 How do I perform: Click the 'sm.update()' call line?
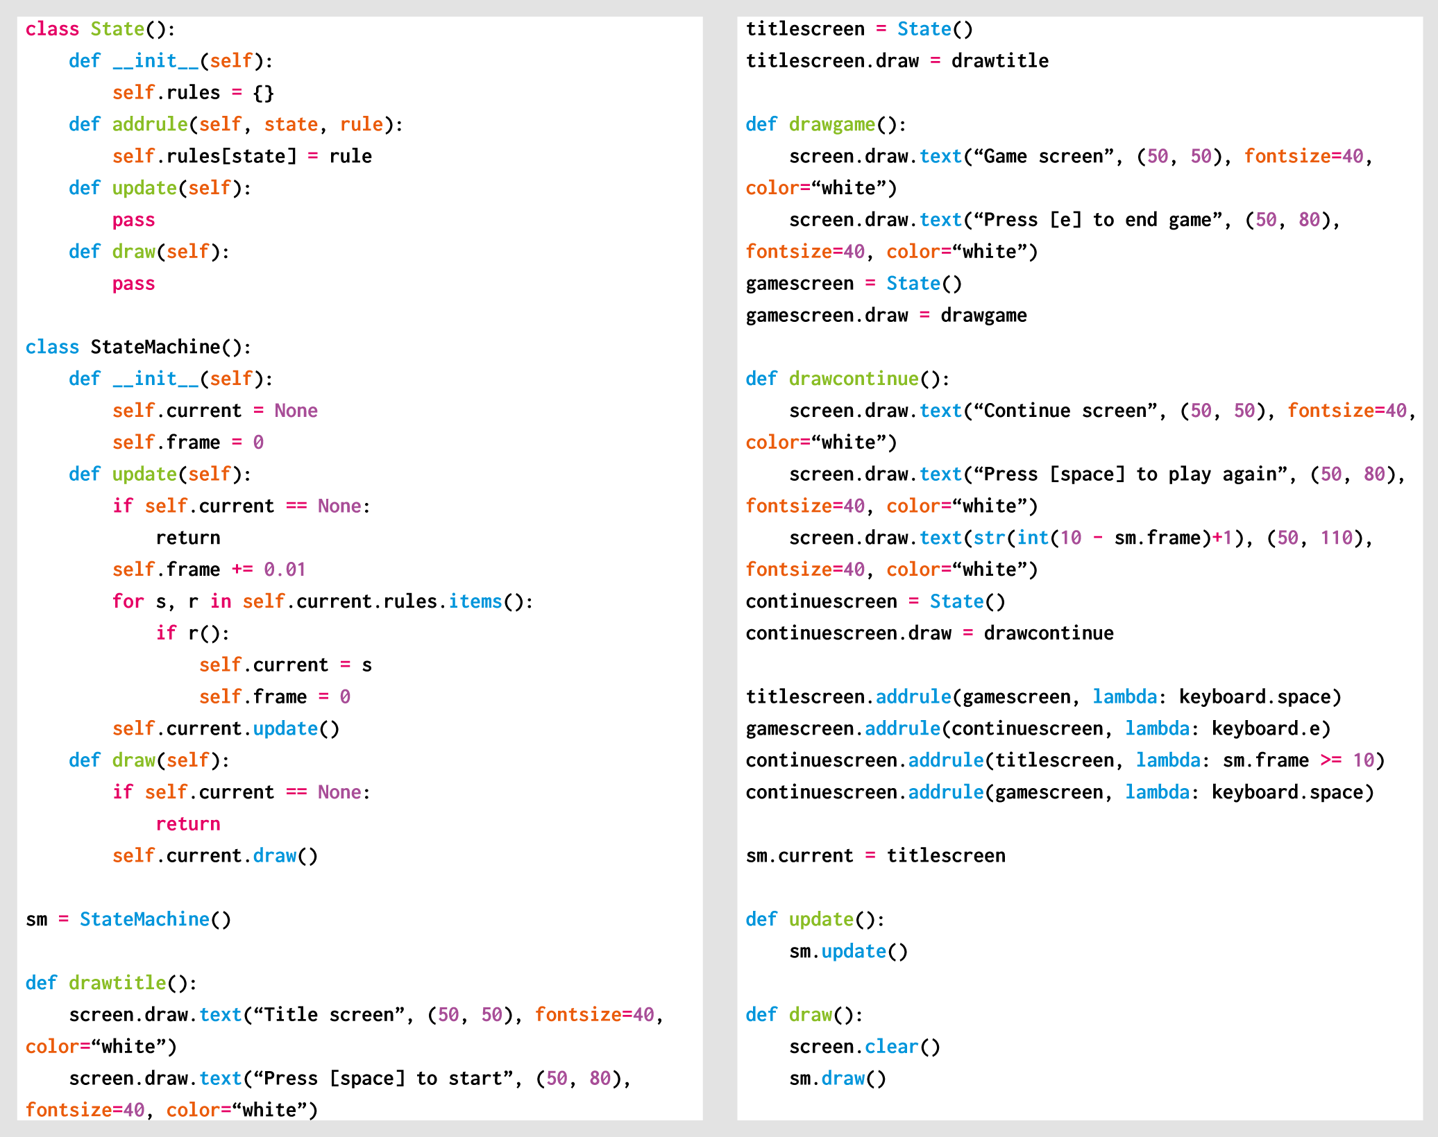tap(847, 951)
